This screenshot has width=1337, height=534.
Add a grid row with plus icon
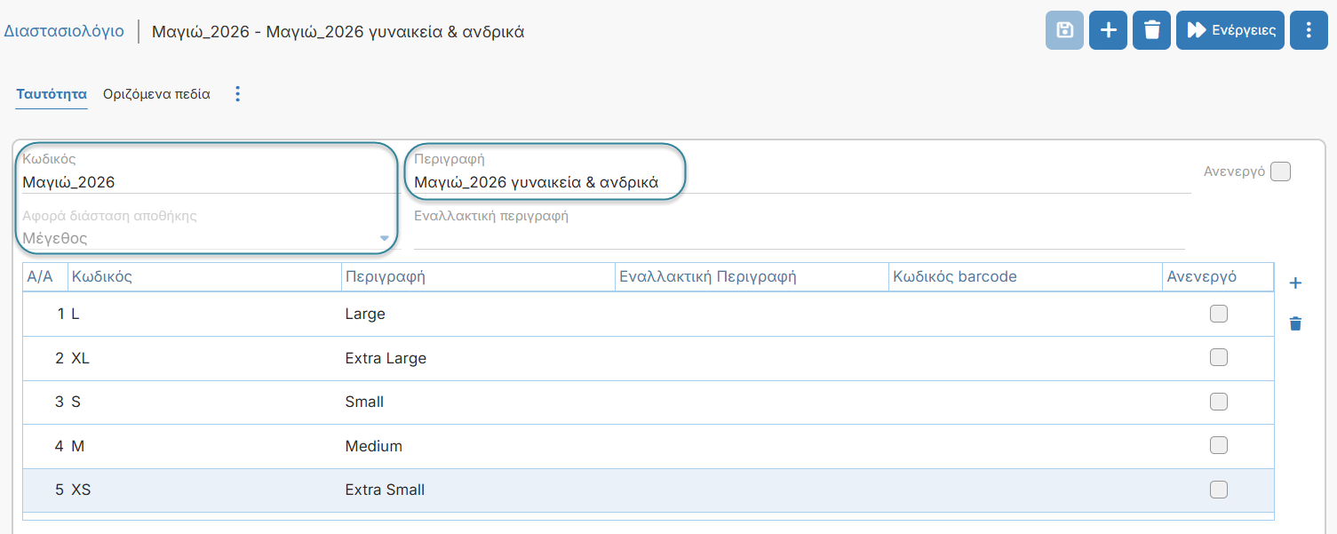coord(1295,283)
